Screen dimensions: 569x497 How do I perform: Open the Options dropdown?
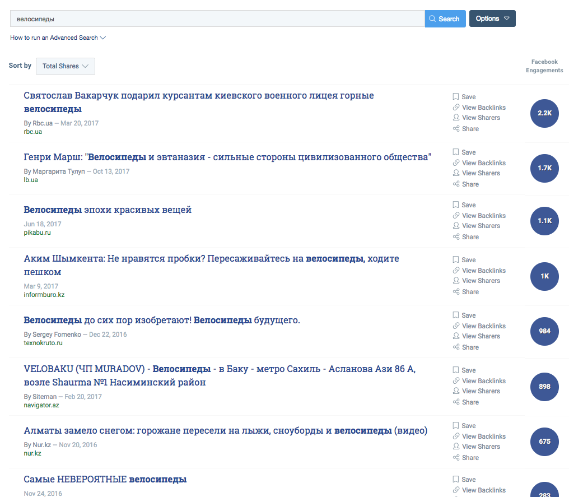tap(492, 18)
